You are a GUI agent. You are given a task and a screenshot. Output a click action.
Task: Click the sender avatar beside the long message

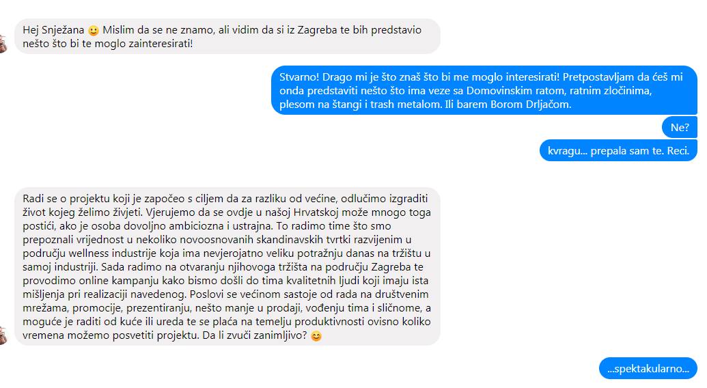point(3,335)
